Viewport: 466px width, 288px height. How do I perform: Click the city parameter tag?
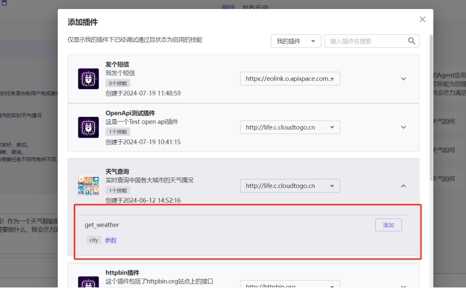point(94,240)
